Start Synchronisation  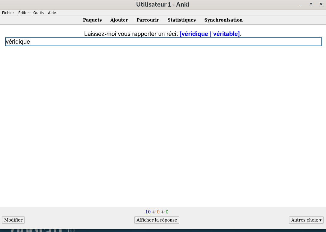click(223, 20)
